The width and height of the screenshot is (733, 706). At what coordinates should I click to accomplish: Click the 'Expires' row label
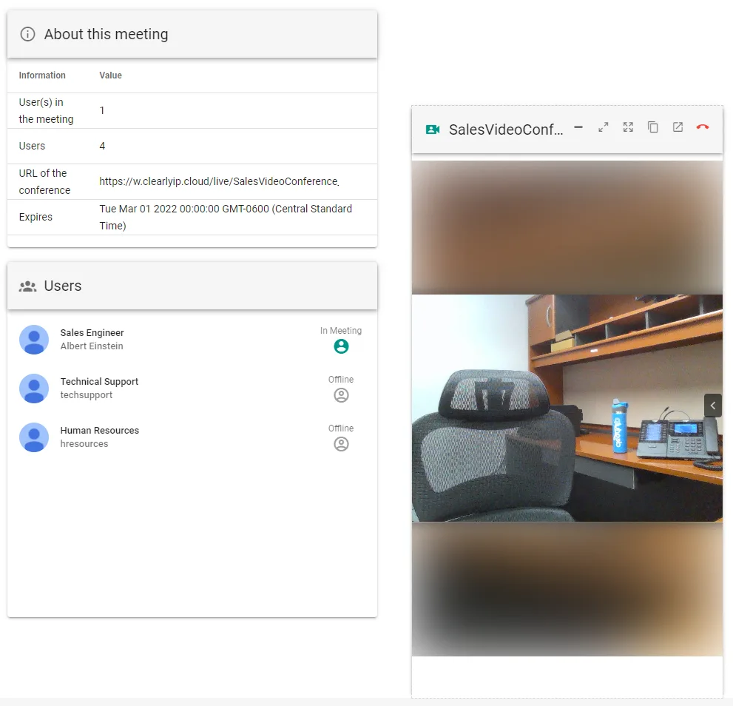click(x=36, y=217)
